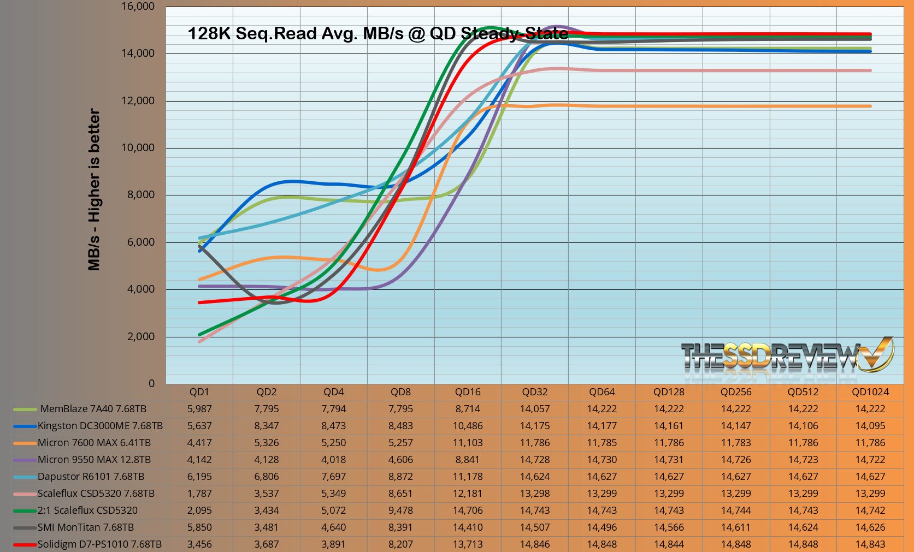Click the "MB/s - Higher is better" axis label
The width and height of the screenshot is (914, 552).
[x=94, y=189]
